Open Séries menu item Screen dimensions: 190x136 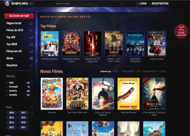coord(20,58)
